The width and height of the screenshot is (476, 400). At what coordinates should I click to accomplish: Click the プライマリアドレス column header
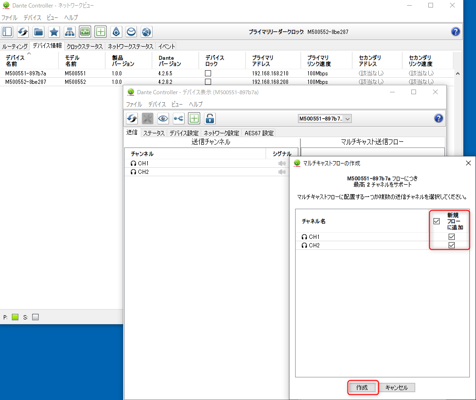[x=273, y=61]
